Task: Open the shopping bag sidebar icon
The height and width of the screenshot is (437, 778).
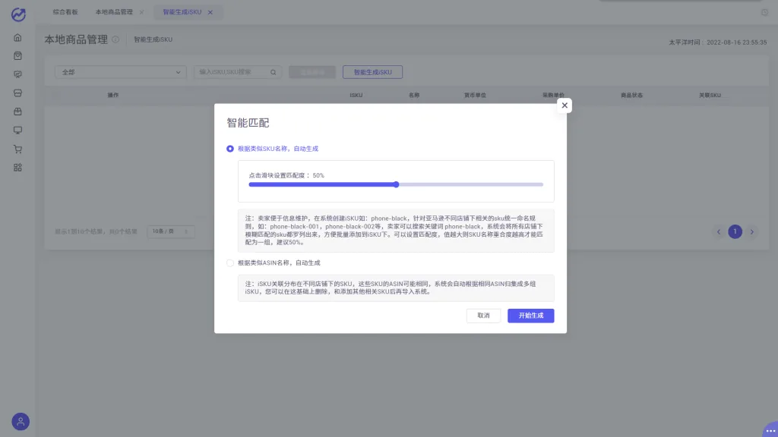Action: point(18,56)
